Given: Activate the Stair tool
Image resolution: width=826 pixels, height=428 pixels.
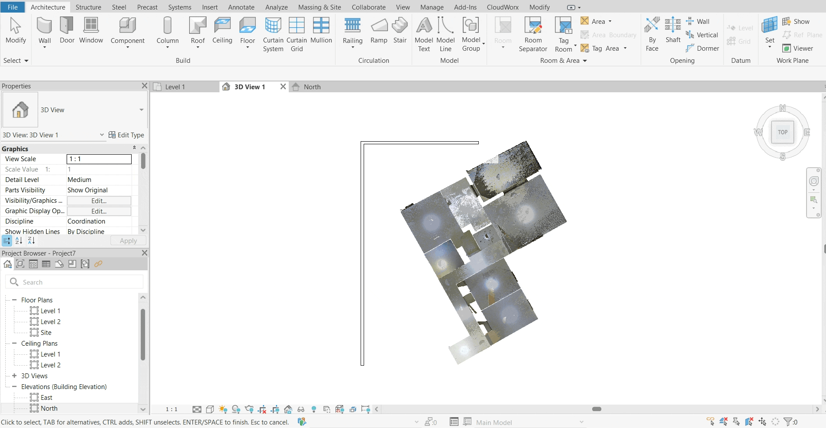Looking at the screenshot, I should pos(400,30).
